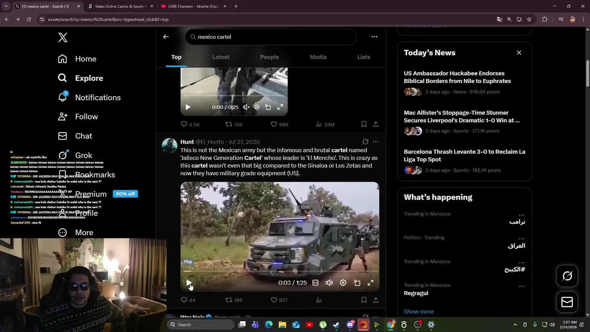
Task: Open Home in X sidebar
Action: [77, 59]
